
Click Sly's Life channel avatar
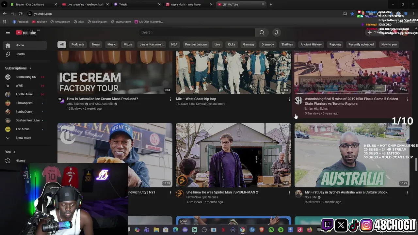pyautogui.click(x=298, y=194)
